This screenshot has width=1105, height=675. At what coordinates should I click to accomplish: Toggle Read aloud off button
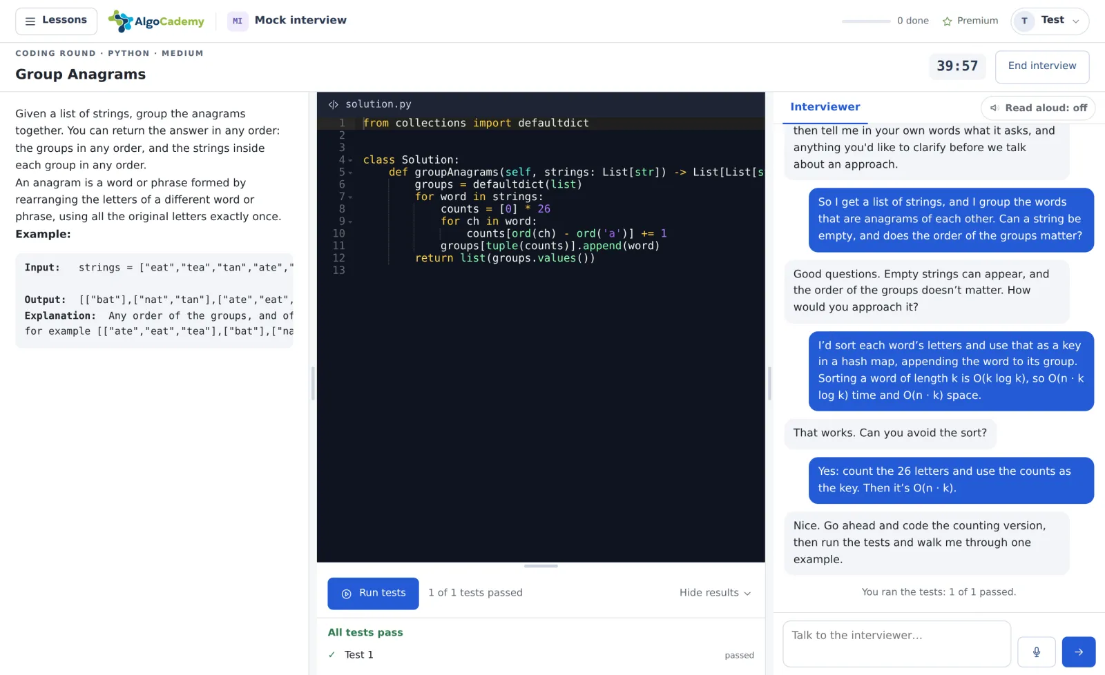(x=1038, y=108)
